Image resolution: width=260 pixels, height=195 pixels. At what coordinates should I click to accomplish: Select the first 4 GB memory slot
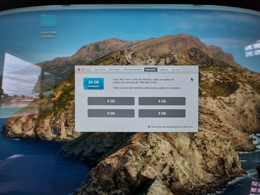111,101
